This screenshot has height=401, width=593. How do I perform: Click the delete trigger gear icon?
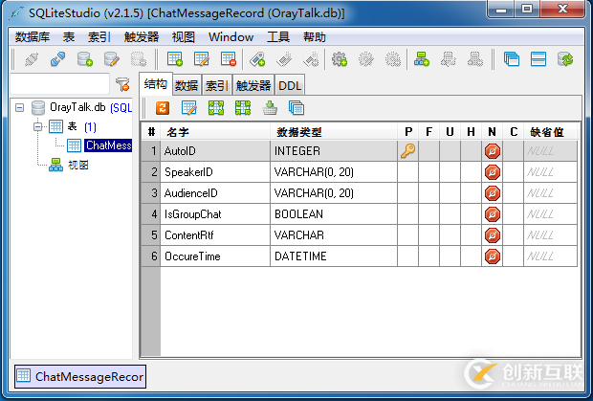tap(393, 59)
